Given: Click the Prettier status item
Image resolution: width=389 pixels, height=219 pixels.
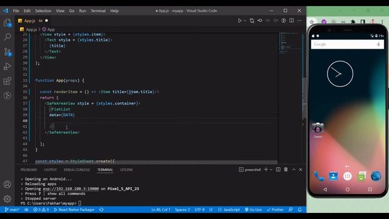Looking at the screenshot, I should click(275, 210).
